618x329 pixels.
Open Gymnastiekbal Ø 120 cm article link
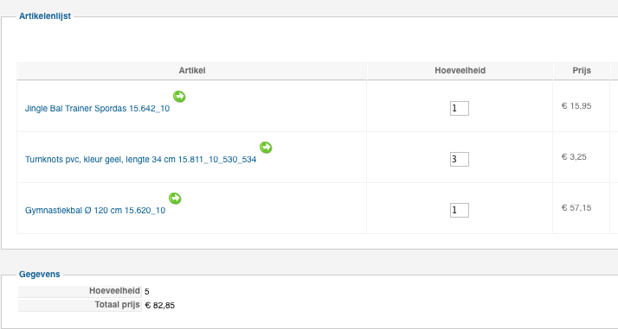pyautogui.click(x=95, y=211)
